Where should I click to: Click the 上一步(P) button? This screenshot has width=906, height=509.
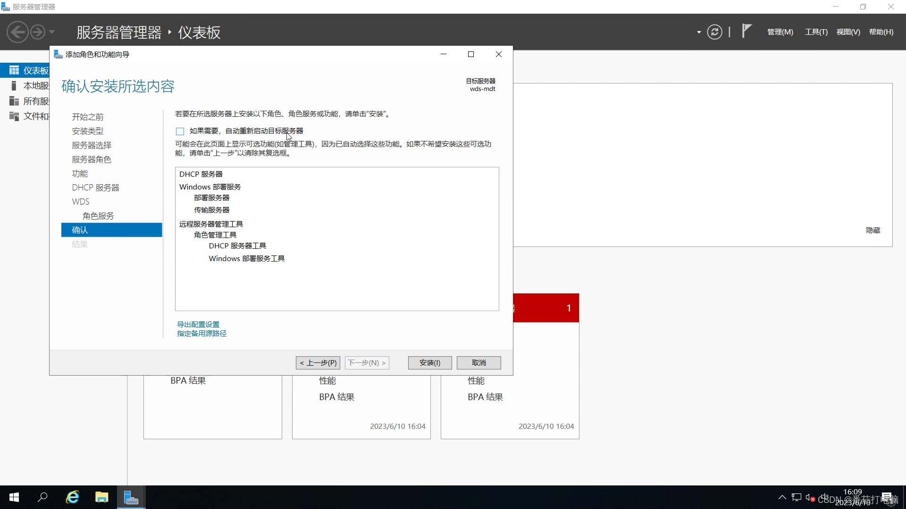tap(318, 363)
